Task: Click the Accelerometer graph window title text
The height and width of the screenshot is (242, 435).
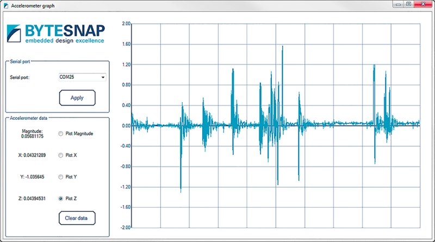Action: 33,5
